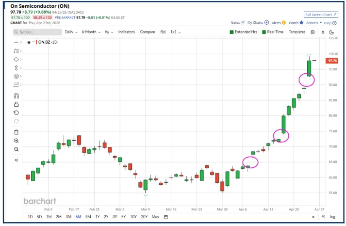The height and width of the screenshot is (226, 346).
Task: Add to My Charts
Action: [258, 22]
